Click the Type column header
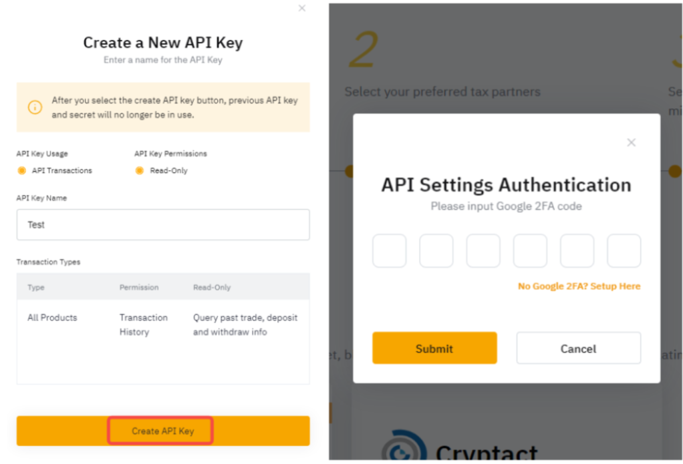 [x=36, y=287]
